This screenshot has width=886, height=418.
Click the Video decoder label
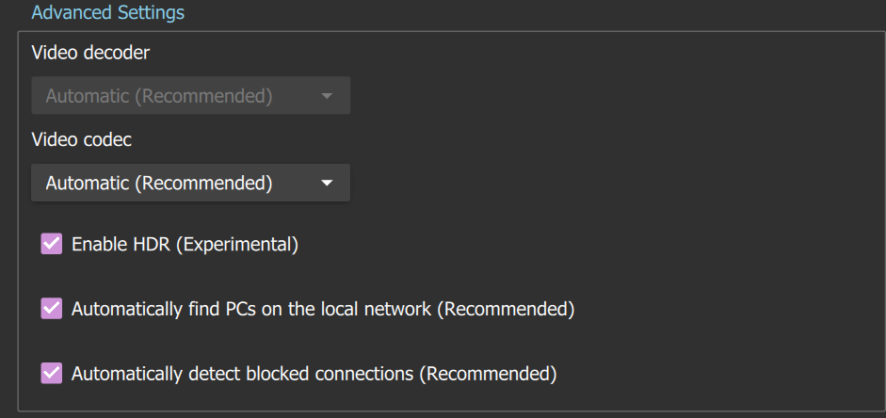pos(90,53)
